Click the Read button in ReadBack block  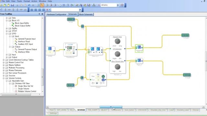point(70,48)
